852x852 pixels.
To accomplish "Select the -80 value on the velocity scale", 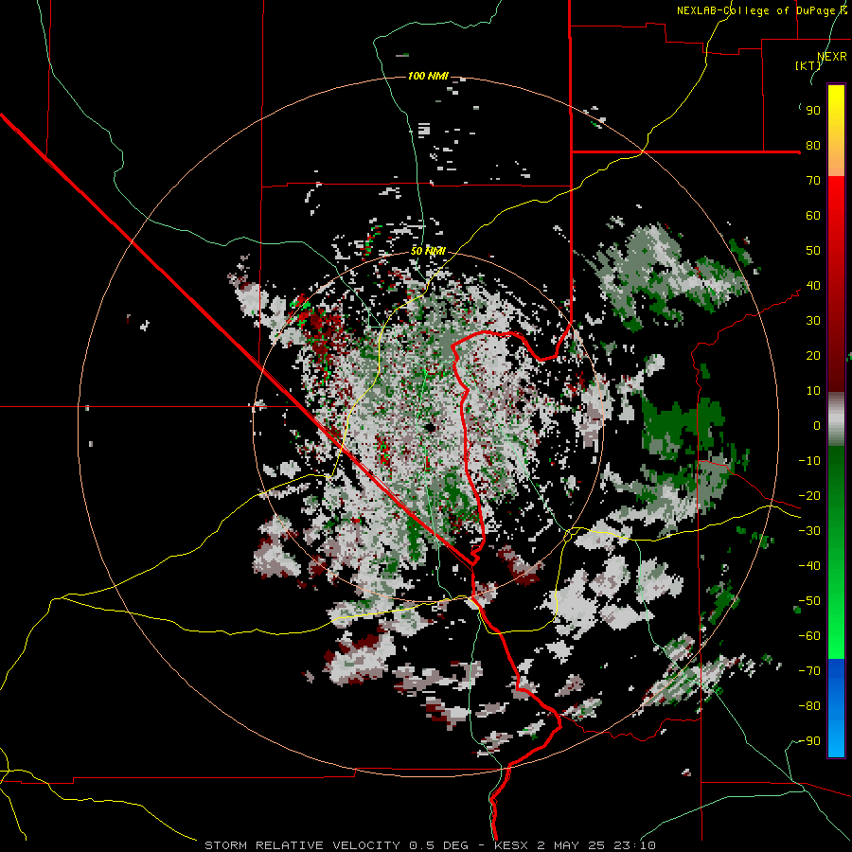I will coord(809,706).
